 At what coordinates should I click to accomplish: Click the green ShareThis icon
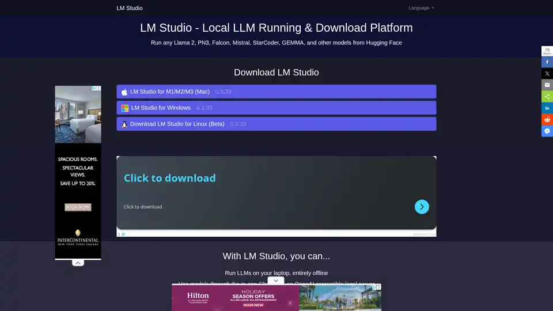click(547, 97)
